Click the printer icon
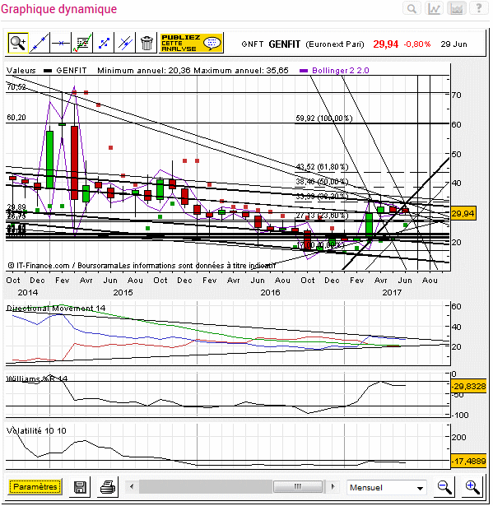Image resolution: width=493 pixels, height=506 pixels. [108, 486]
